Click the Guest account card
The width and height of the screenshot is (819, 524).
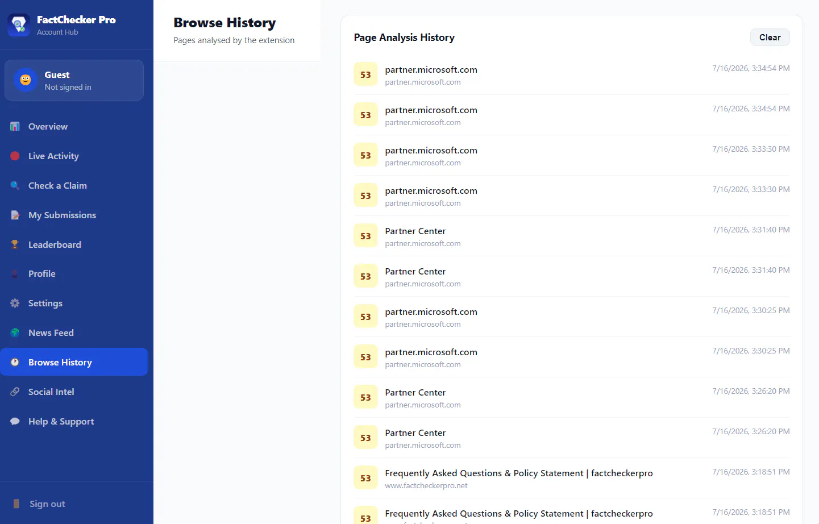(x=74, y=80)
